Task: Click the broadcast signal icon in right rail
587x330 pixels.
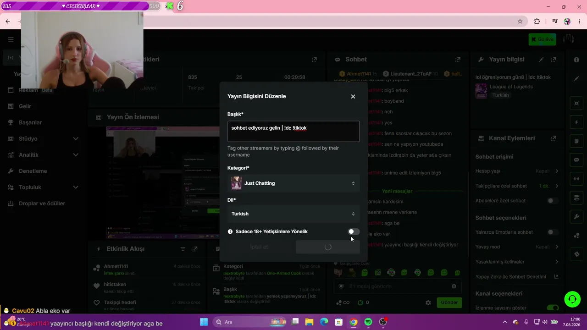Action: point(576,179)
